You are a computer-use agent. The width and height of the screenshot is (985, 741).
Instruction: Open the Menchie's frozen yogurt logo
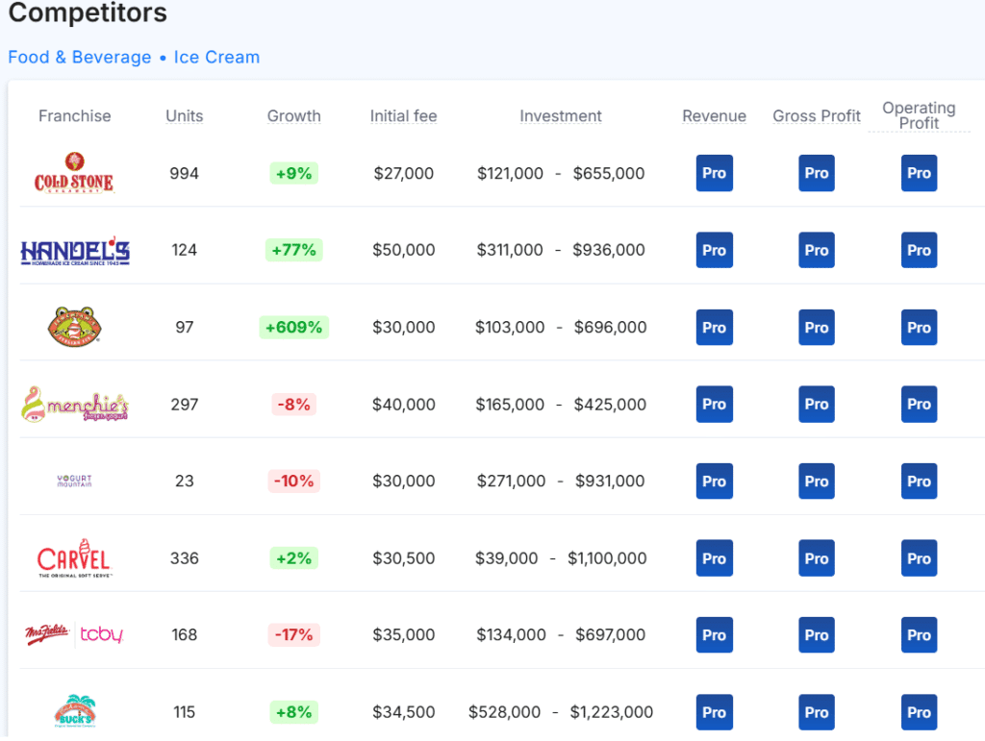[75, 404]
